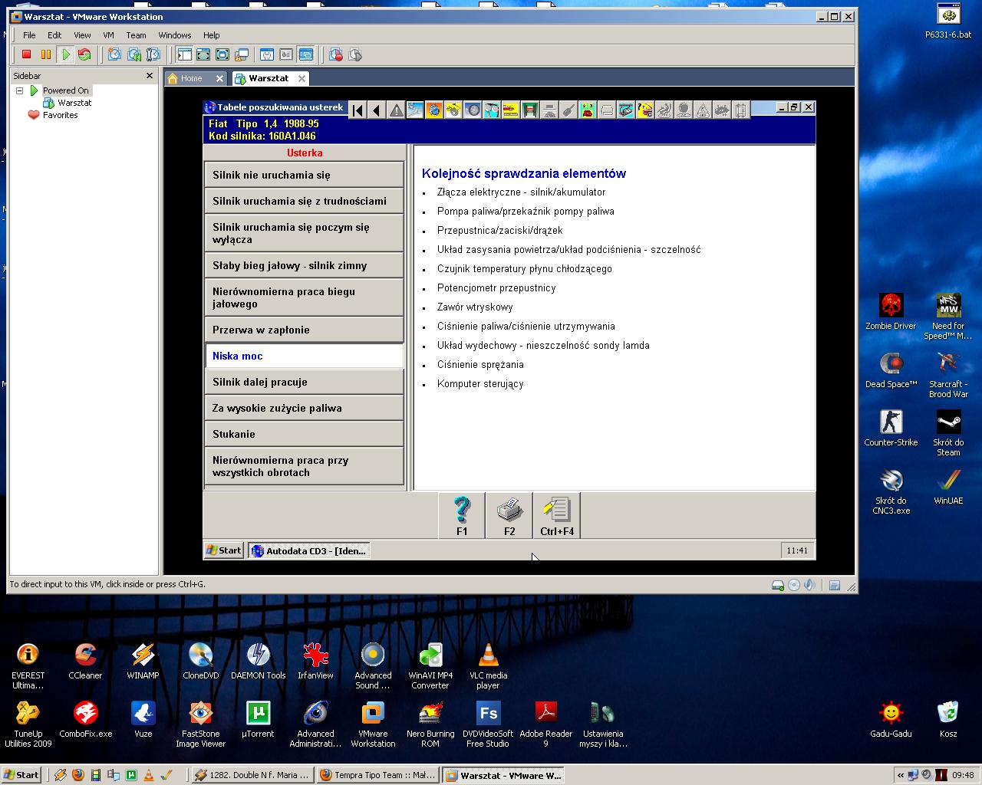The width and height of the screenshot is (982, 785).
Task: Take a VM snapshot via camera-clock icon
Action: (x=114, y=54)
